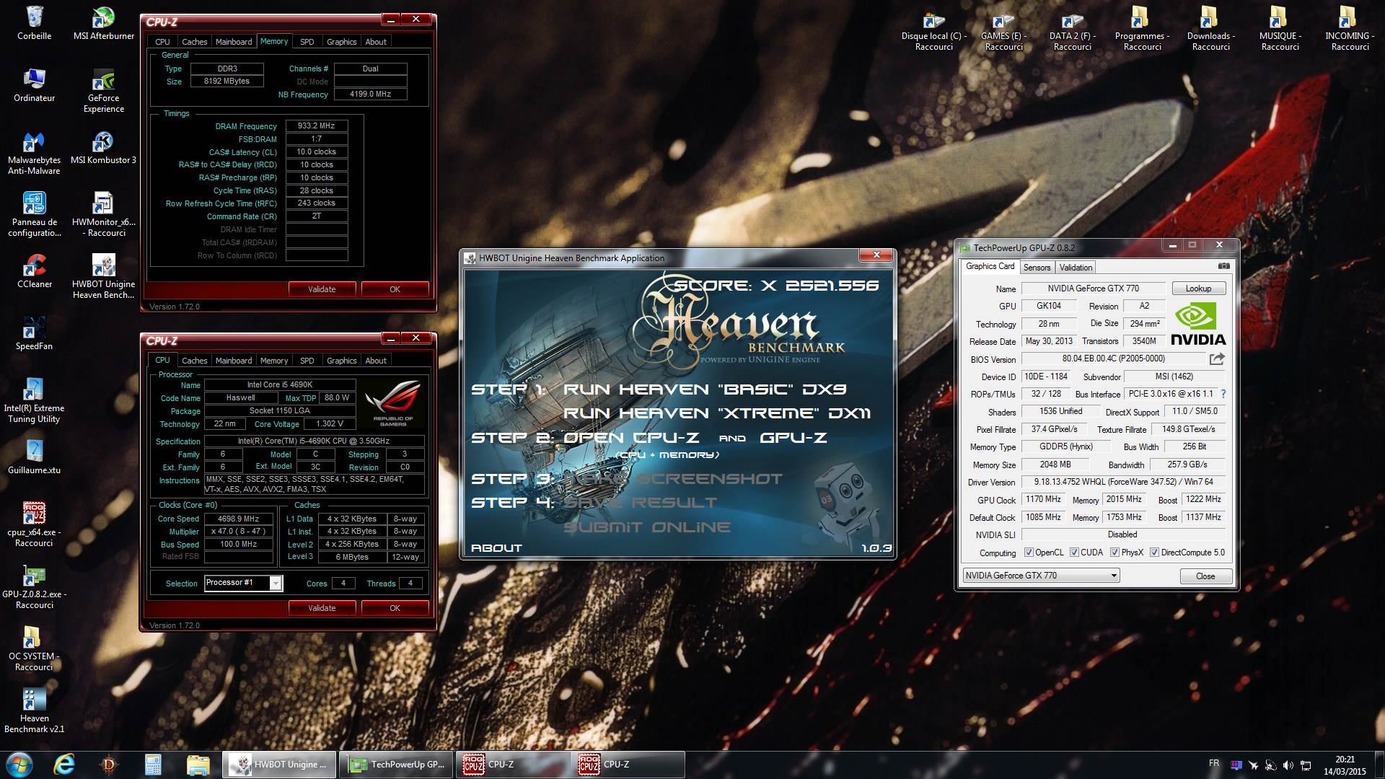Image resolution: width=1385 pixels, height=779 pixels.
Task: Click About in Heaven Benchmark window
Action: [x=496, y=548]
